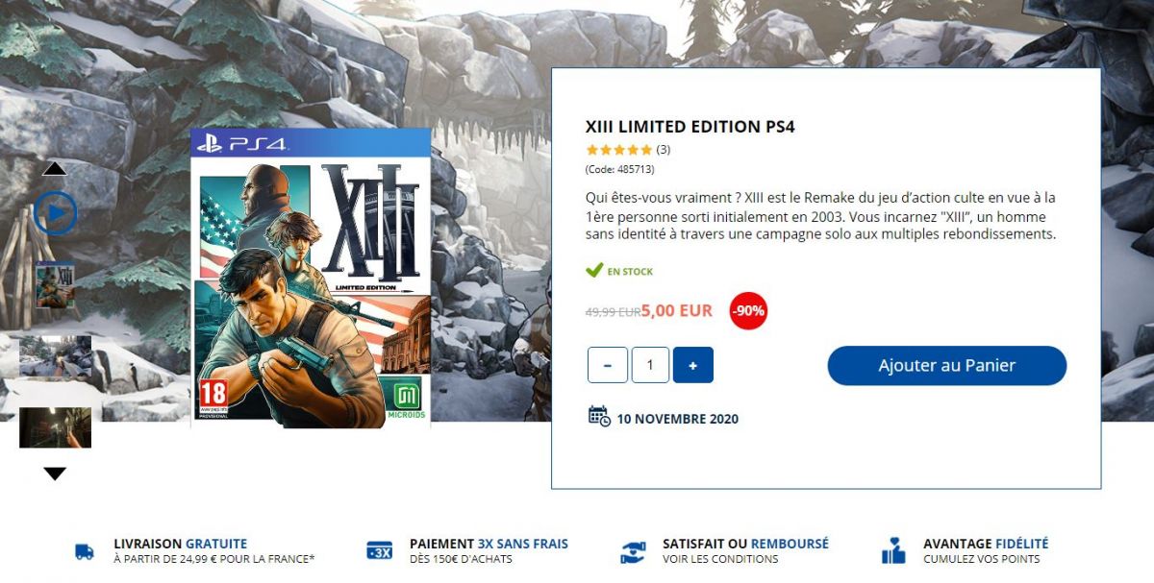Click the red -90% discount badge
The image size is (1154, 583).
click(748, 310)
